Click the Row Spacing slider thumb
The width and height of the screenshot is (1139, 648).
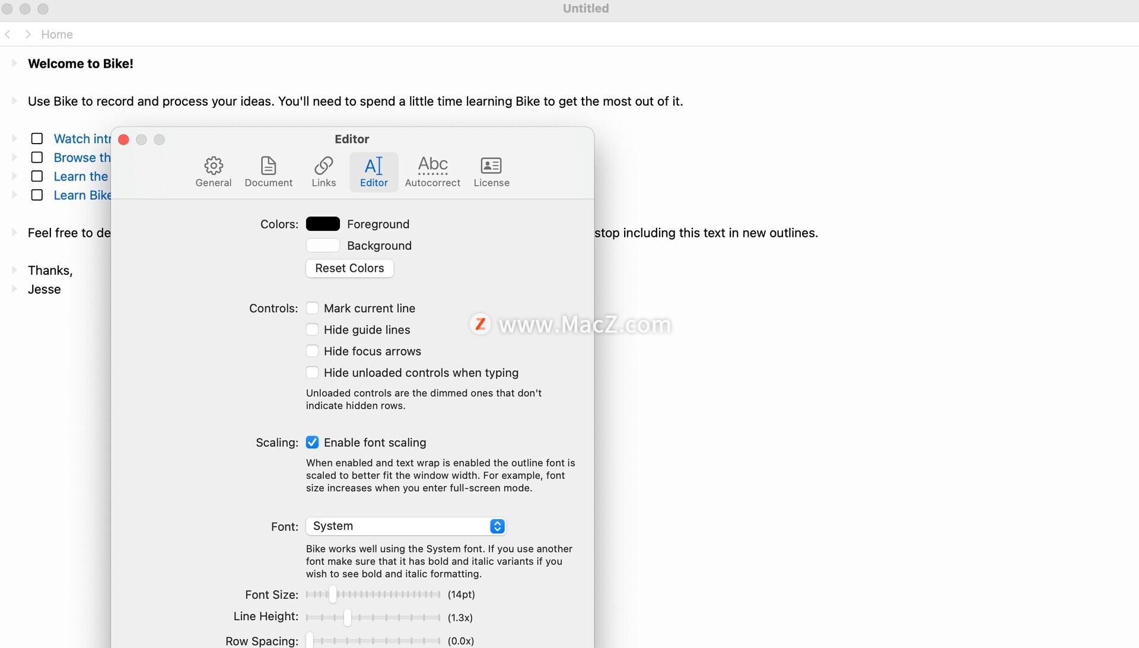click(310, 641)
